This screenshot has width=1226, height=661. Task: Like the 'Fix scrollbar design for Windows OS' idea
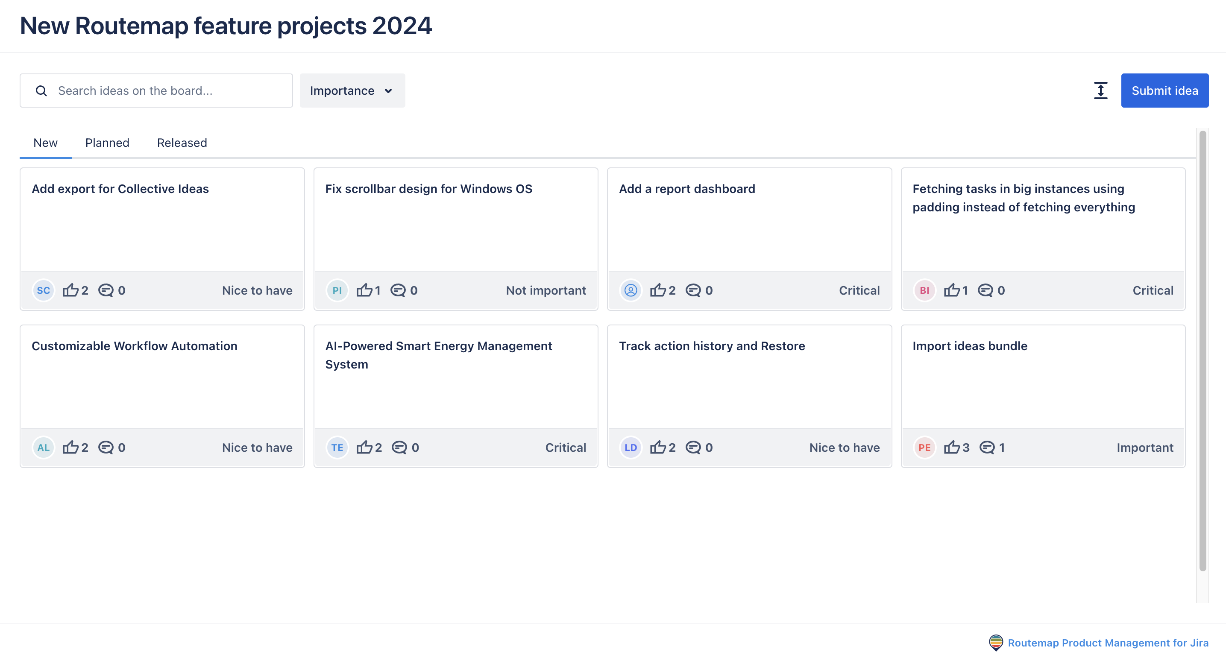point(364,290)
